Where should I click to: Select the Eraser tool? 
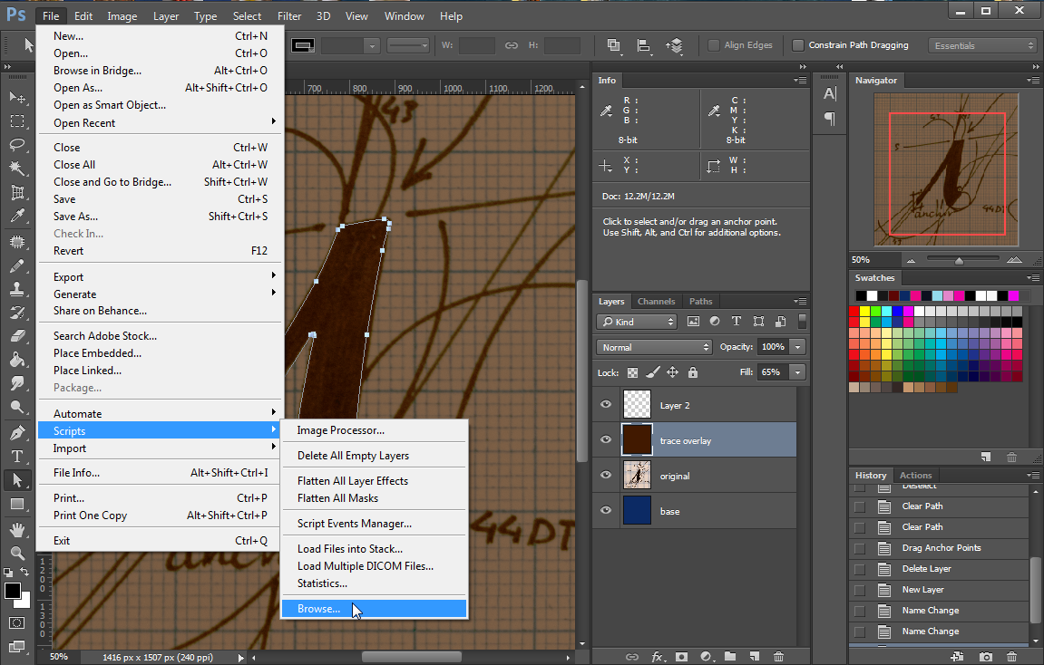coord(17,336)
